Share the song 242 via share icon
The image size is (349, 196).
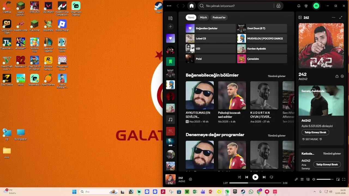pyautogui.click(x=337, y=76)
